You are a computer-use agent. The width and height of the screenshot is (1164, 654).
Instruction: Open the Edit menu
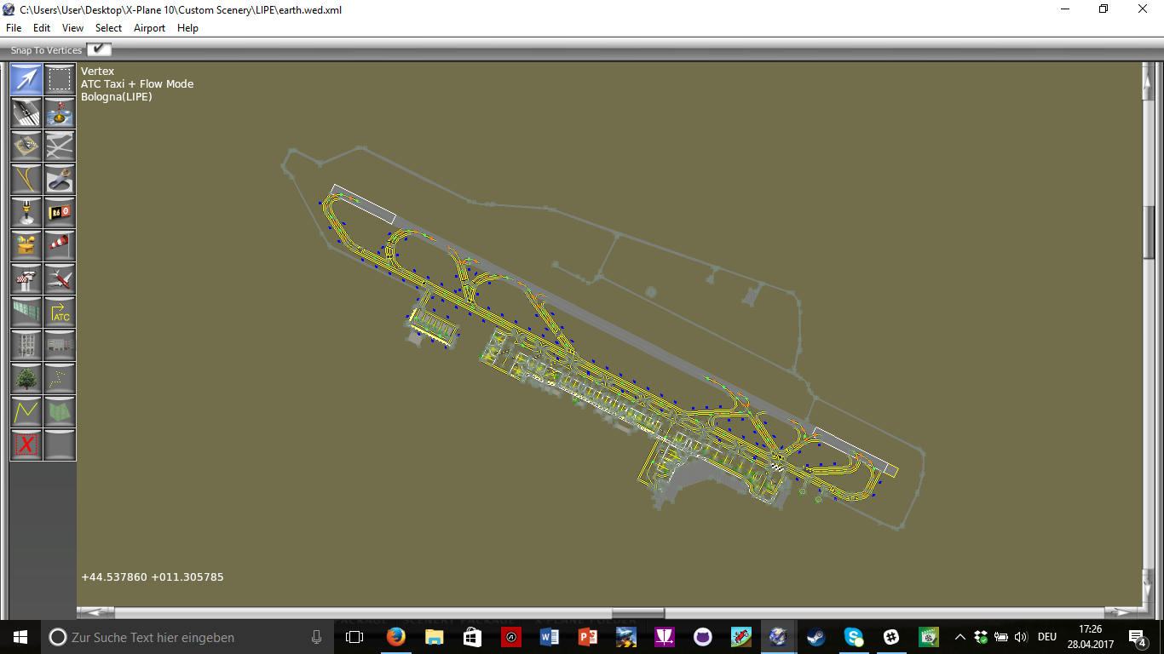click(42, 28)
